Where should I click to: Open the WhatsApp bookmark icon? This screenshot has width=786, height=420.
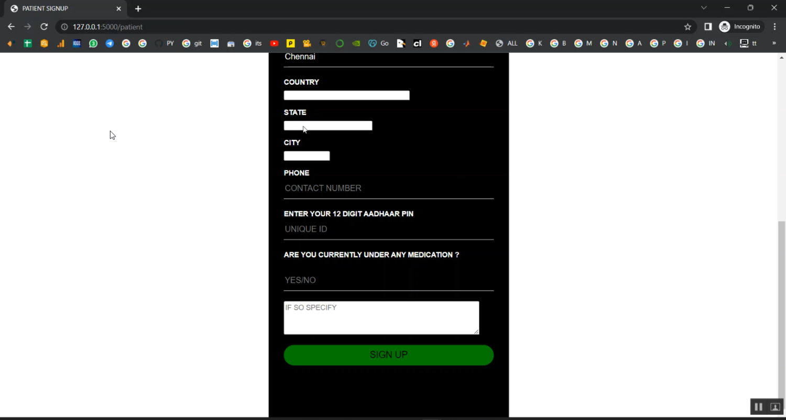(x=93, y=43)
